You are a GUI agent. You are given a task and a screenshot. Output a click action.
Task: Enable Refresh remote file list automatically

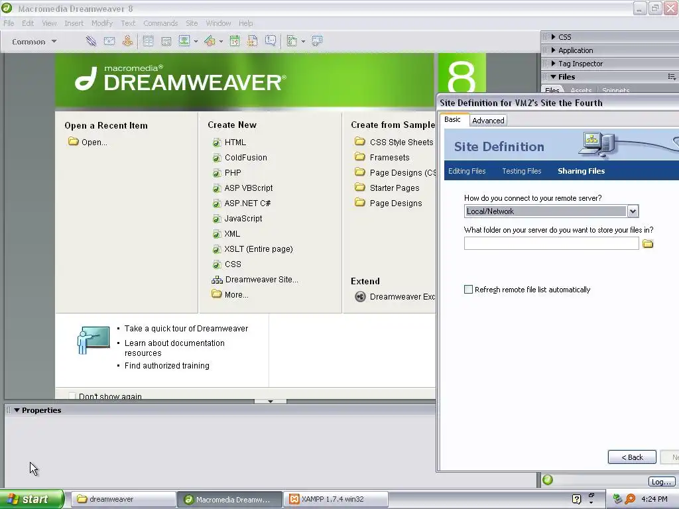coord(468,290)
